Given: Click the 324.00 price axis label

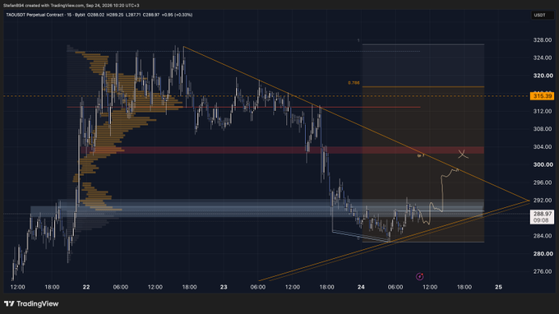Looking at the screenshot, I should click(543, 58).
